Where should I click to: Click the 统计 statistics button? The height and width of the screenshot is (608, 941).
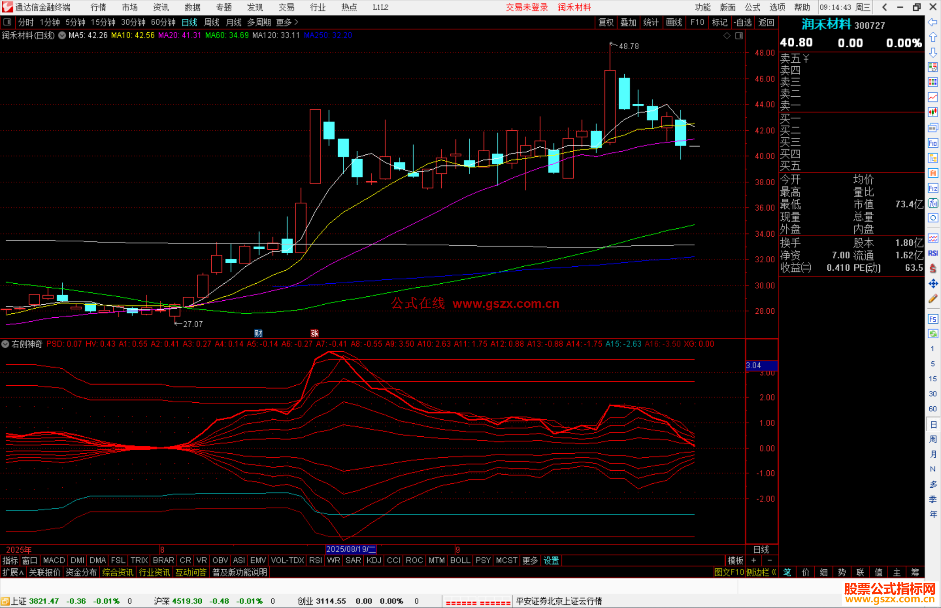651,22
